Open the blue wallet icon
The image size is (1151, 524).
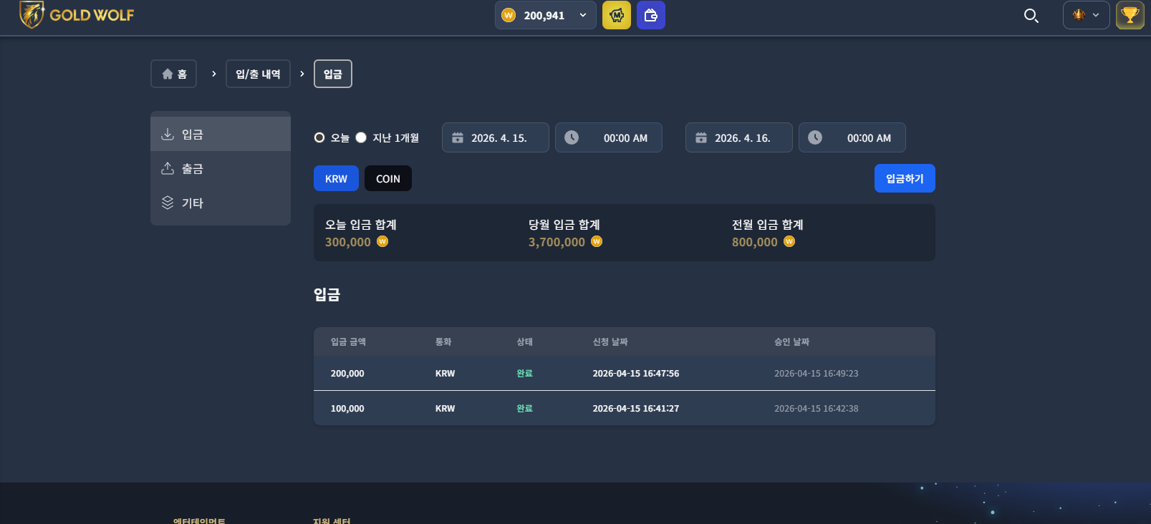point(651,15)
